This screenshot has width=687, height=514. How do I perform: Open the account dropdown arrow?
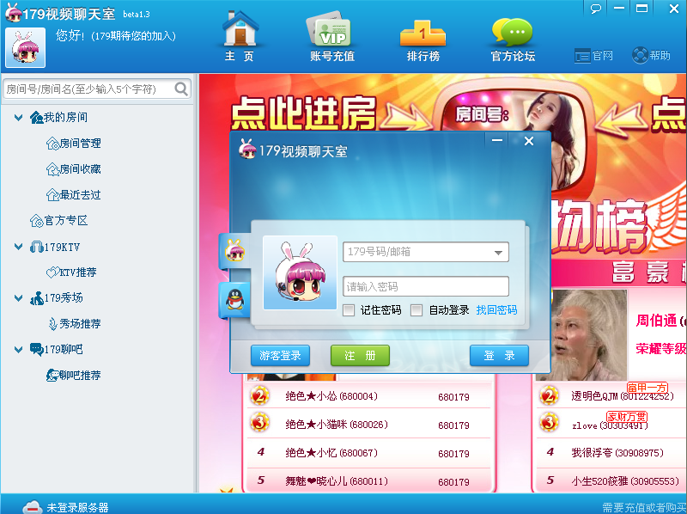click(x=498, y=253)
